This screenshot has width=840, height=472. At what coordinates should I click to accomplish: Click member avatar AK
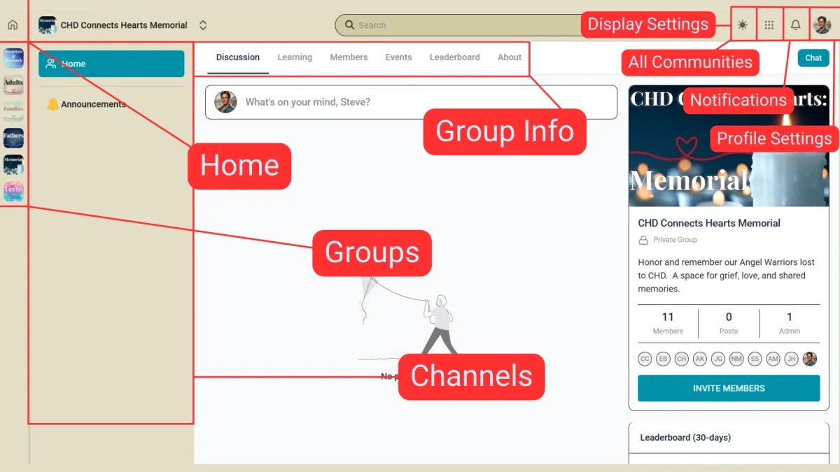pyautogui.click(x=700, y=359)
